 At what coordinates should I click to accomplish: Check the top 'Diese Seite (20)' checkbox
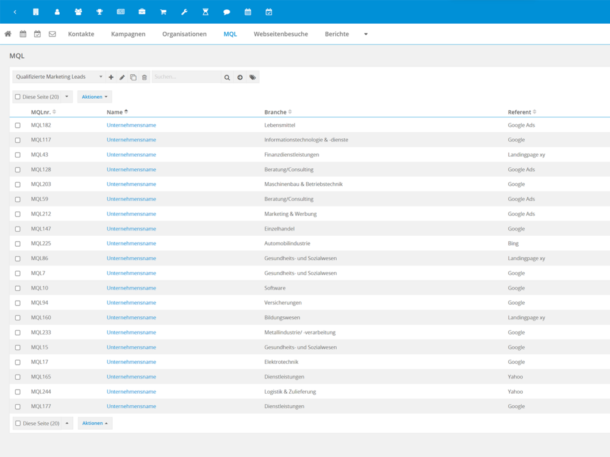(18, 97)
